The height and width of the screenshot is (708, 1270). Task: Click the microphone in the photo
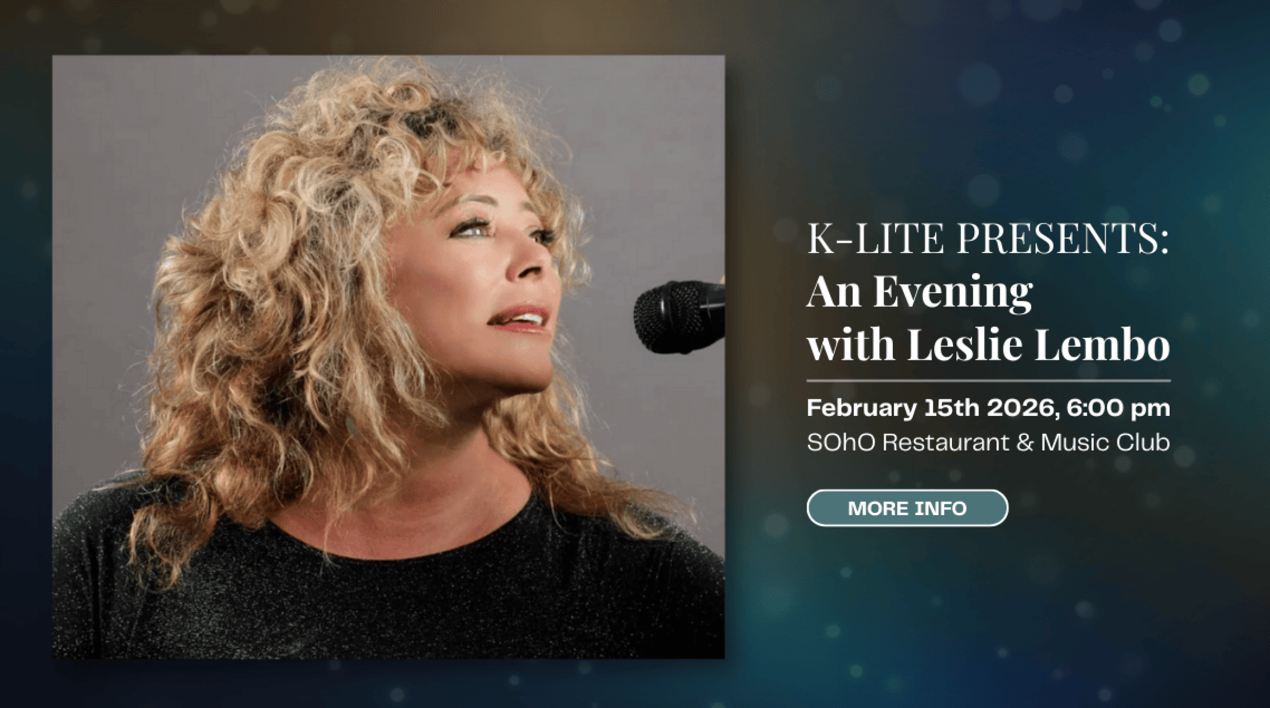(x=679, y=316)
